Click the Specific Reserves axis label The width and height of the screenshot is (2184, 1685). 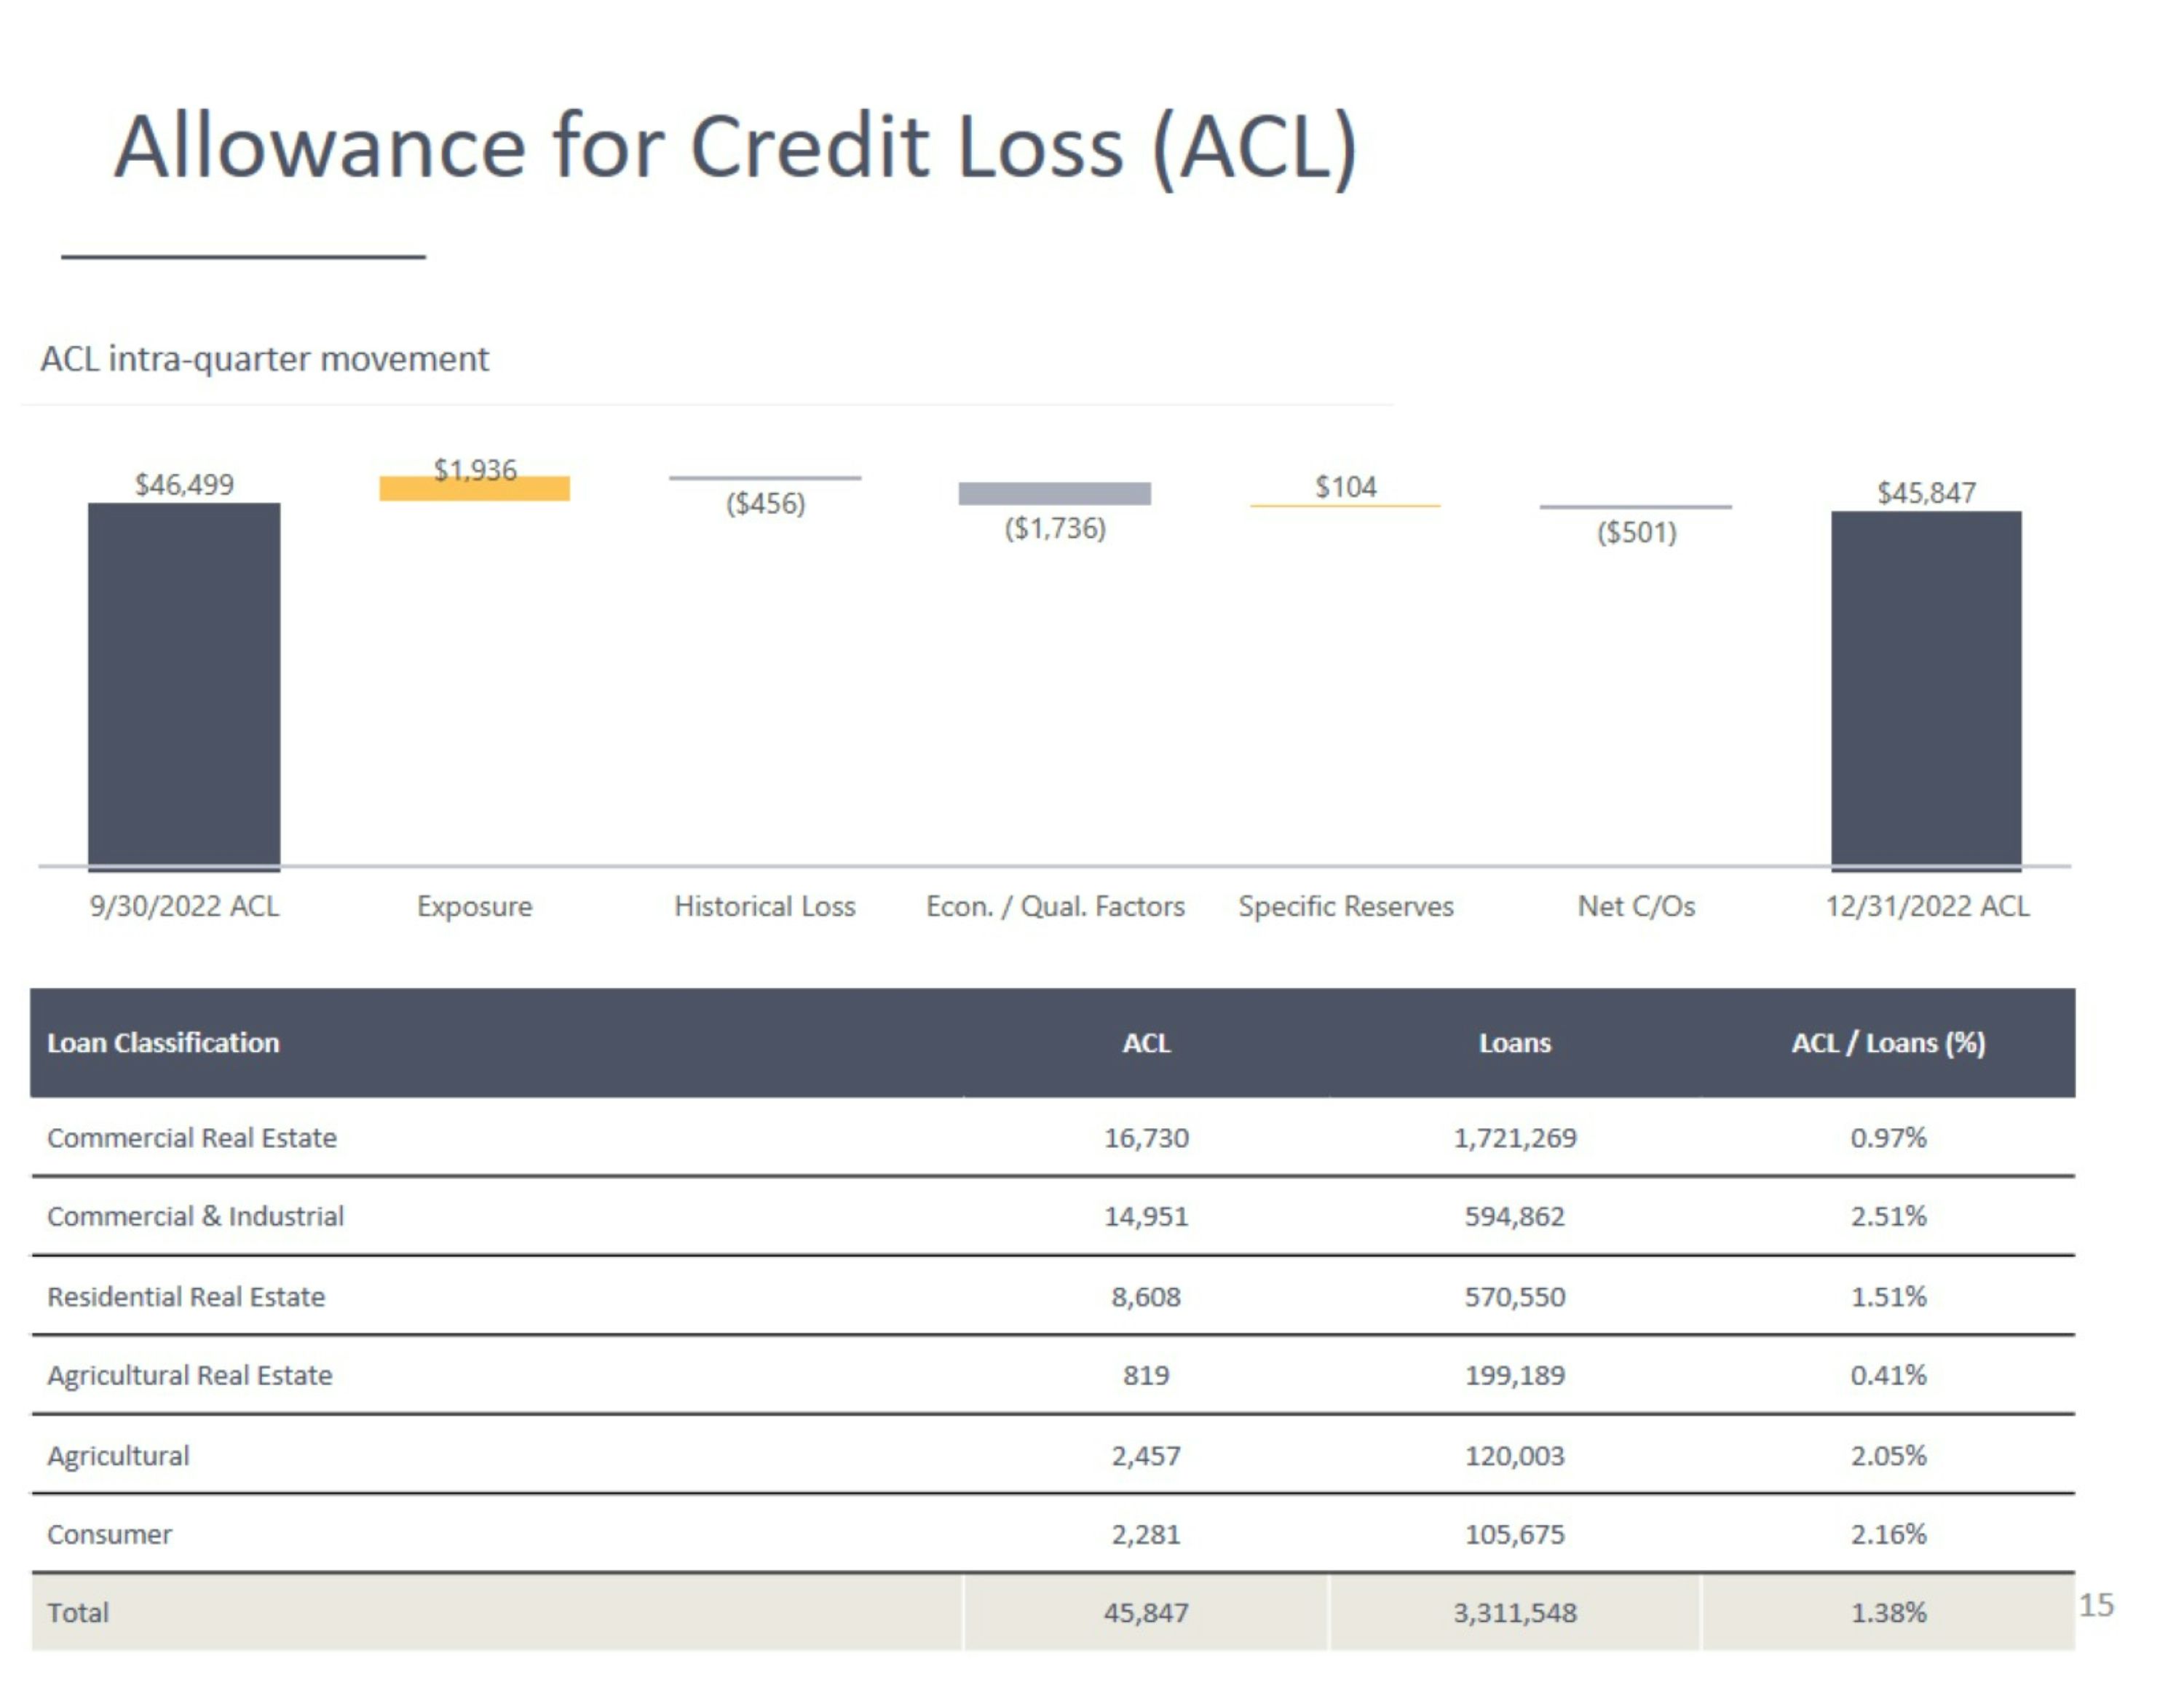pos(1346,906)
